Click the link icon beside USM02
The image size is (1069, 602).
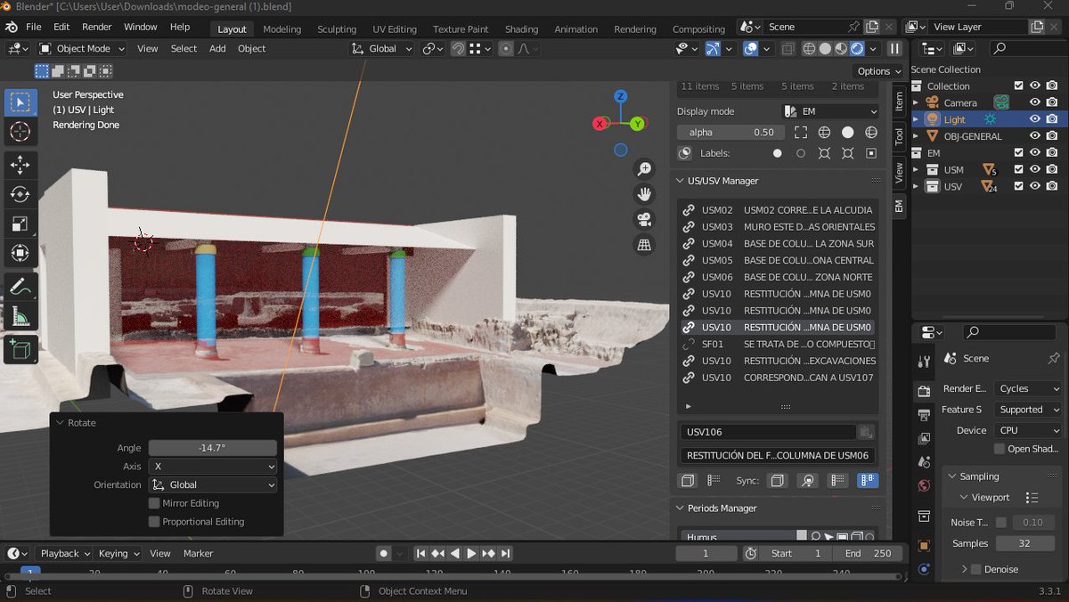pos(689,210)
